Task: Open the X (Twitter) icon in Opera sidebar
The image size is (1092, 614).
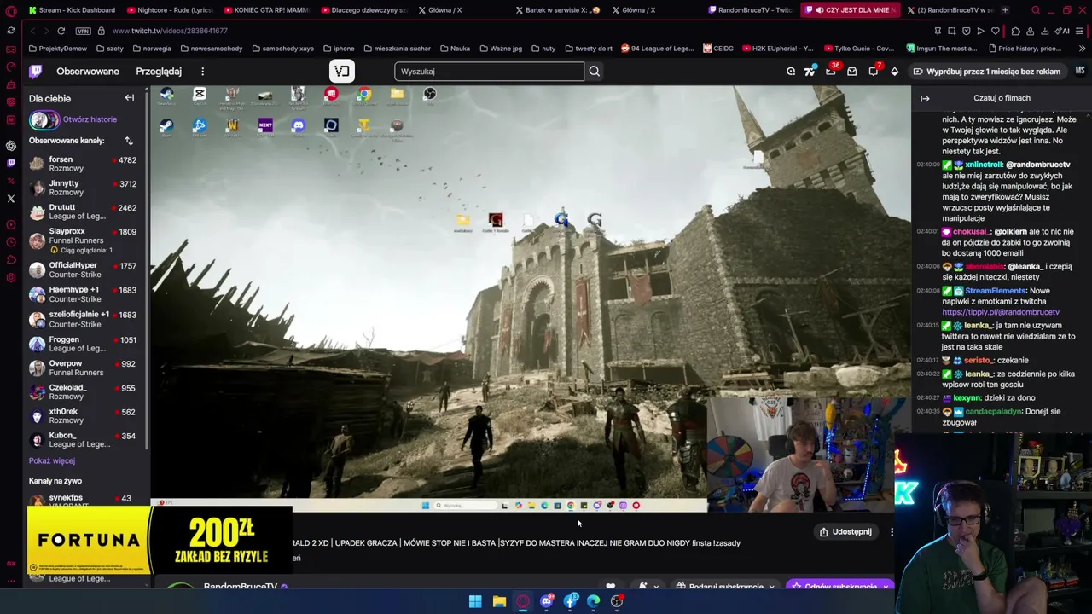Action: point(10,199)
